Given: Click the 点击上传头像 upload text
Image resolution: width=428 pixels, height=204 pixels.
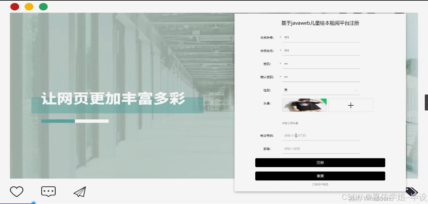Looking at the screenshot, I should (x=290, y=123).
